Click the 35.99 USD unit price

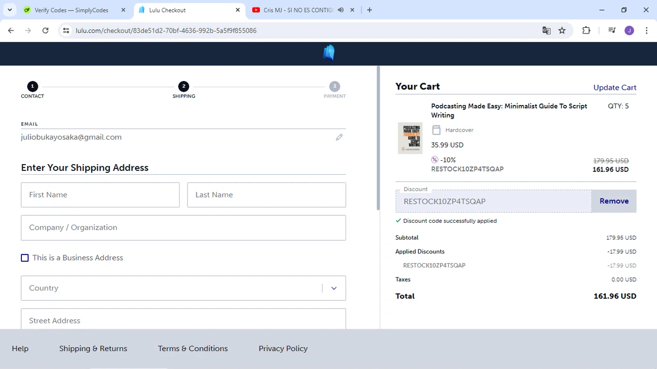(447, 145)
